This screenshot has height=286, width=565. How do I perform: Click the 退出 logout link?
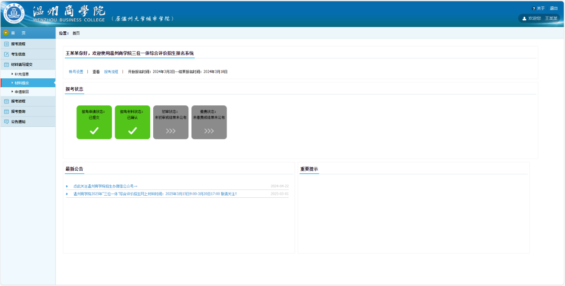(x=553, y=8)
